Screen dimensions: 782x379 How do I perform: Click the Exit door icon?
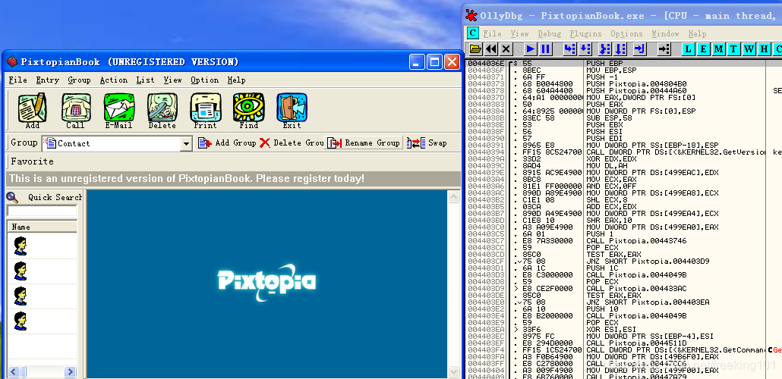point(292,111)
